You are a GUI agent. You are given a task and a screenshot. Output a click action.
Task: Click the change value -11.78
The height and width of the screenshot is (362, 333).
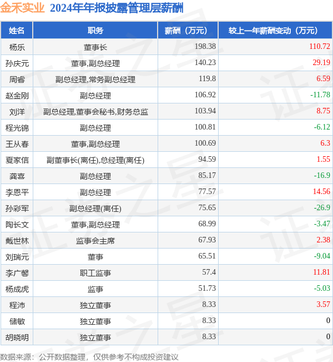(x=320, y=95)
